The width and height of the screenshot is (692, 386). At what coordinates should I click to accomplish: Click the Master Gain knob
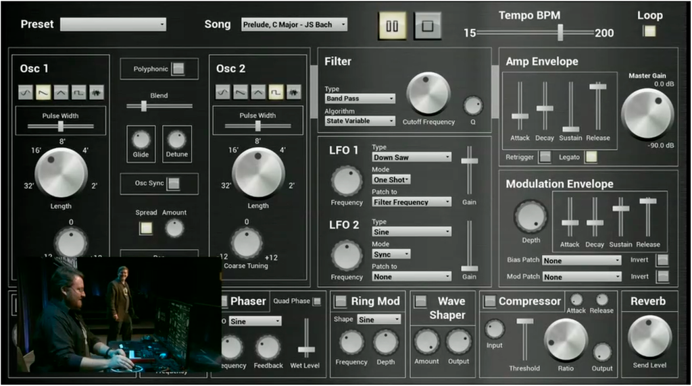pos(647,113)
